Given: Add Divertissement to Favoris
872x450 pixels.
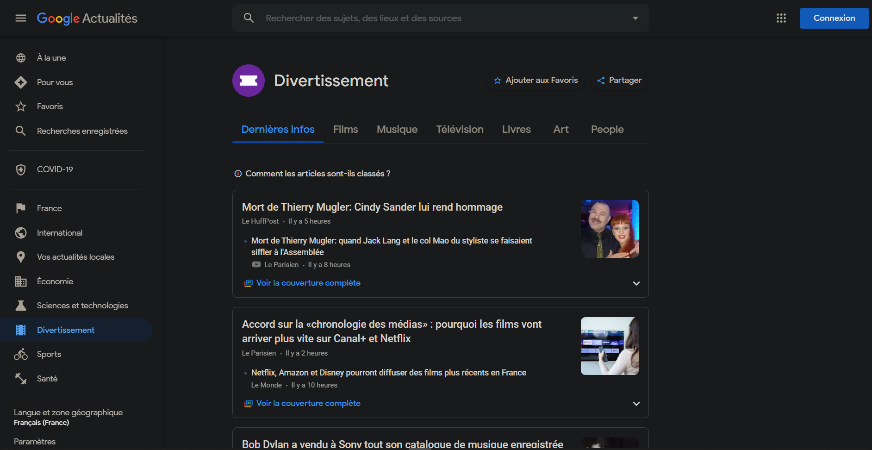Looking at the screenshot, I should [x=536, y=81].
